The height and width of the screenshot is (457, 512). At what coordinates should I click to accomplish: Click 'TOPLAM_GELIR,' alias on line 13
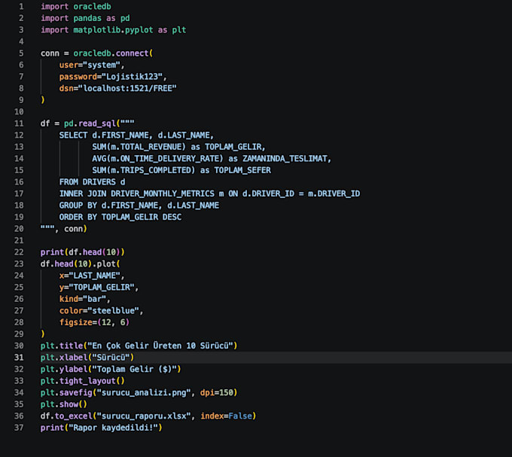pos(235,147)
